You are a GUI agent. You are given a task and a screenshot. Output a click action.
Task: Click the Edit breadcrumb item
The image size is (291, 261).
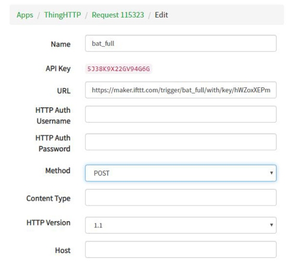point(161,15)
